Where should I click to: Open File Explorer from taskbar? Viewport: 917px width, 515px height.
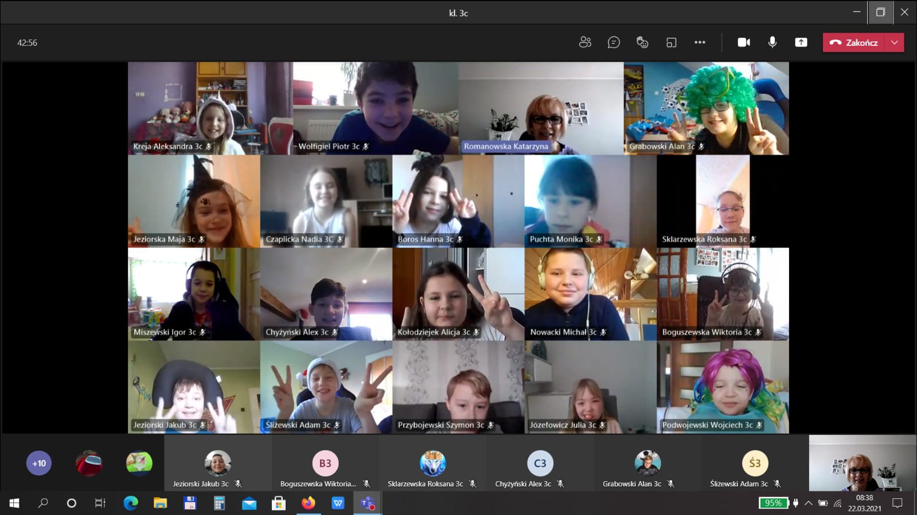click(x=160, y=503)
